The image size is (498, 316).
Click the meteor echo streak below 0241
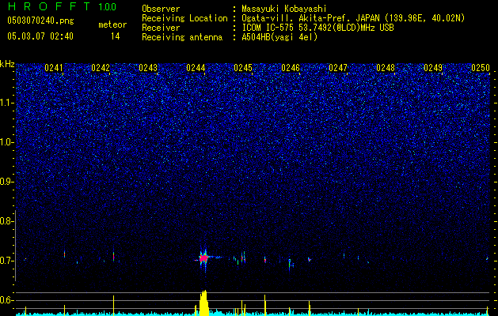[x=64, y=254]
